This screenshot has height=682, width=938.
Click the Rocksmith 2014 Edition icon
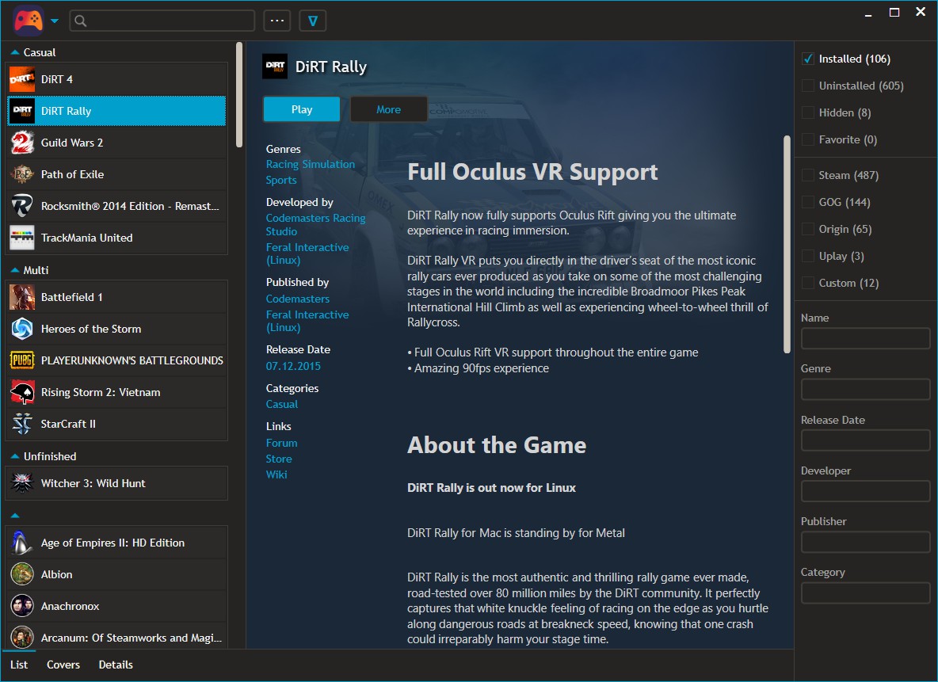(x=22, y=206)
